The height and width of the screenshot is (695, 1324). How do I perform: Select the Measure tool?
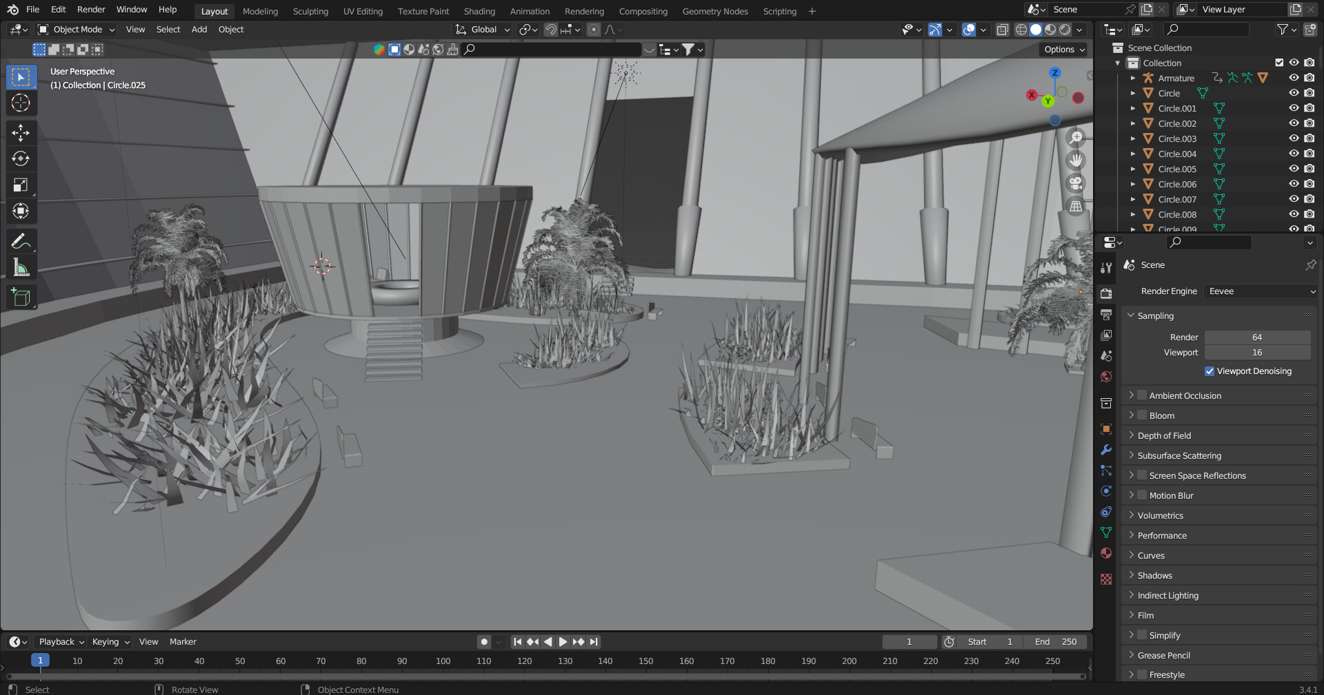21,268
